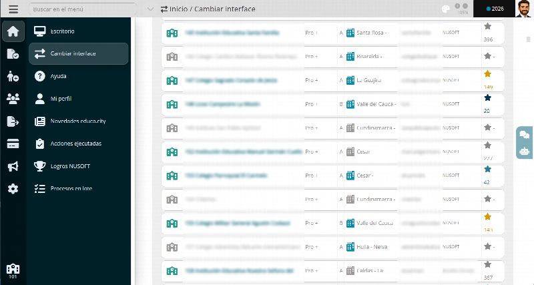This screenshot has width=534, height=285.
Task: Toggle the star in the Risaralda row
Action: [488, 56]
